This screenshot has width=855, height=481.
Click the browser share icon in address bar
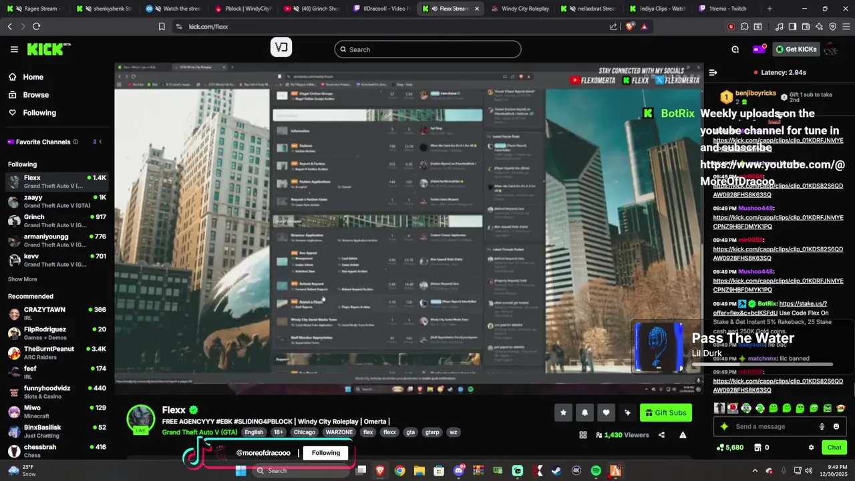[613, 27]
